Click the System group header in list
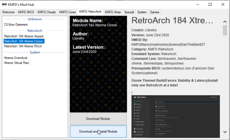 35,52
